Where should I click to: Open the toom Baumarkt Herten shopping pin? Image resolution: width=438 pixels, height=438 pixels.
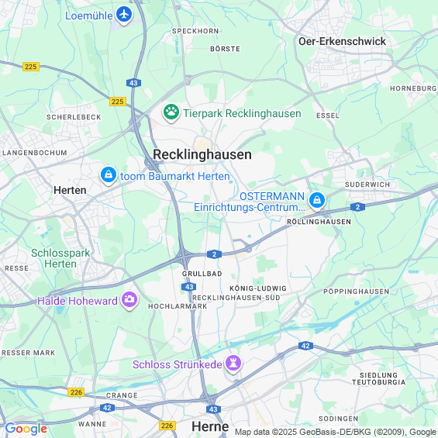tap(109, 175)
